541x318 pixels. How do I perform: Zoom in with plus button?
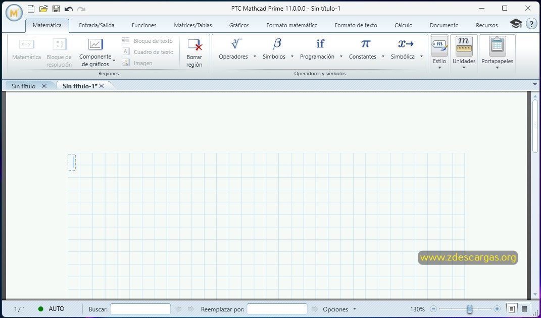[497, 309]
